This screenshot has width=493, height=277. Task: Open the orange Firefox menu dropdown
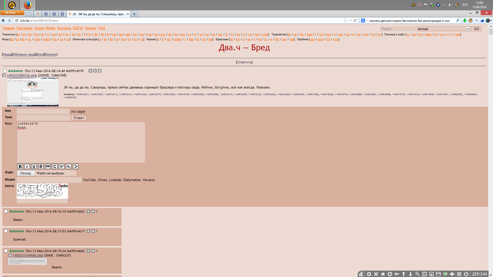coord(12,13)
